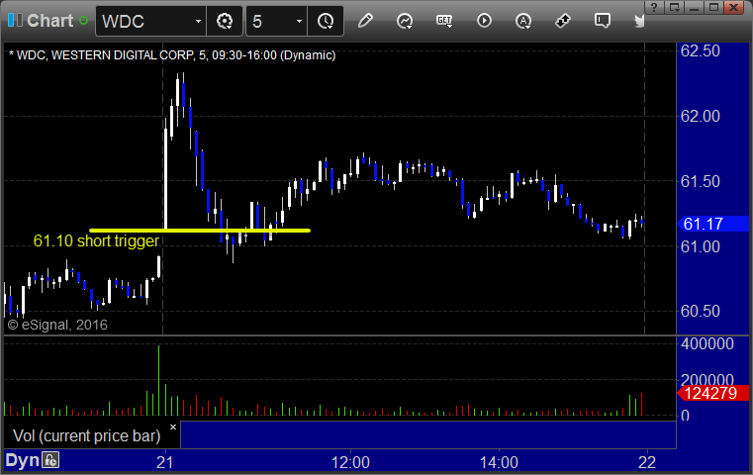The width and height of the screenshot is (753, 475).
Task: Click the 60.50 price axis label
Action: (x=701, y=311)
